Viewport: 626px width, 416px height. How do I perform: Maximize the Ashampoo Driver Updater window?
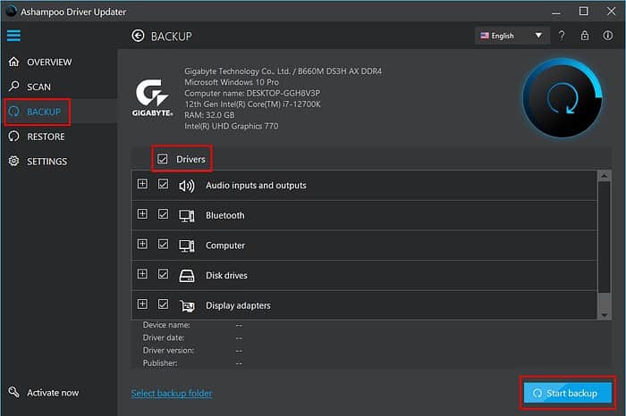click(583, 11)
